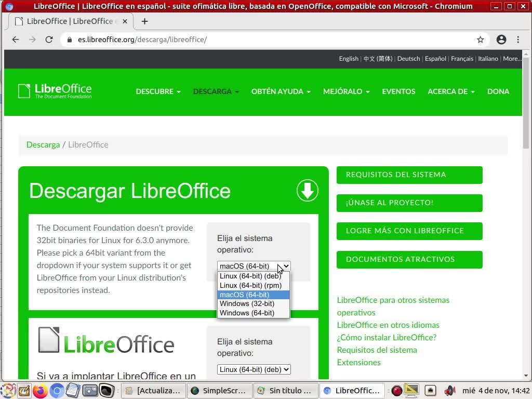Switch to the SimpleScr... taskbar window

click(x=219, y=391)
